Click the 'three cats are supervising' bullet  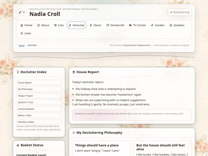pos(111,100)
